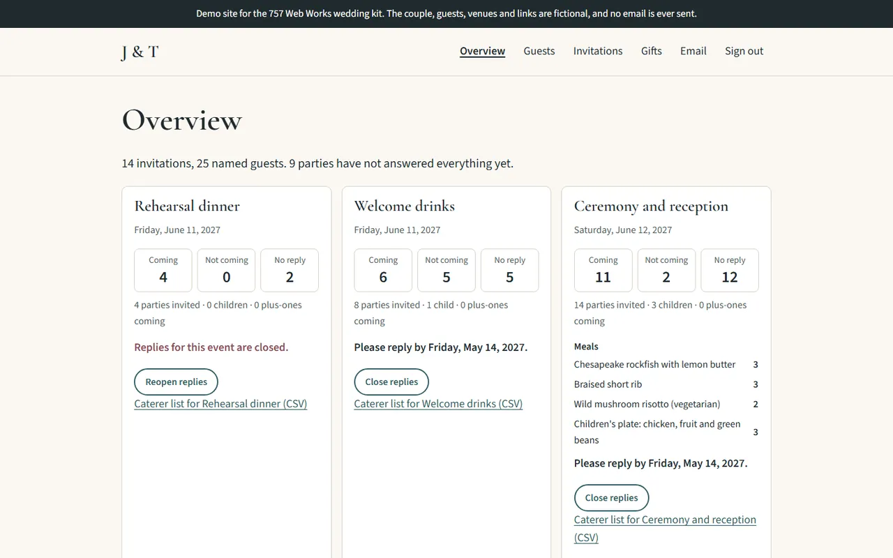893x558 pixels.
Task: Click the '8 parties invited' summary line
Action: coord(431,313)
